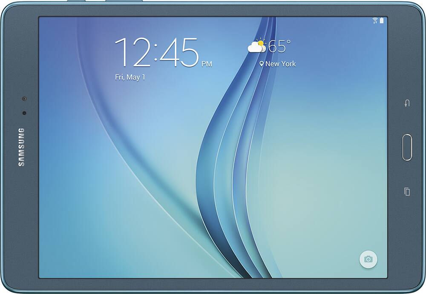Image resolution: width=426 pixels, height=294 pixels.
Task: Click the SAMSUNG logo on the bezel
Action: coord(21,147)
